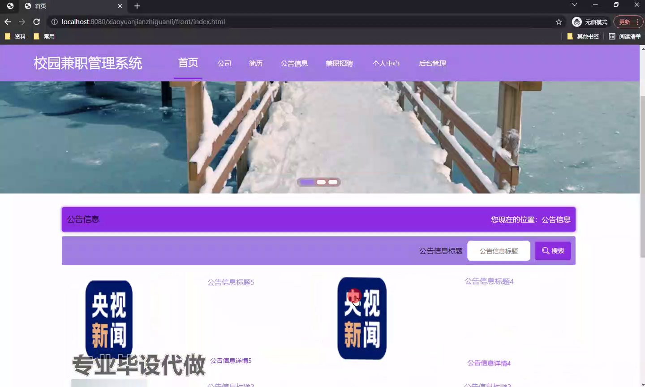
Task: Select the second carousel indicator dot
Action: point(321,182)
